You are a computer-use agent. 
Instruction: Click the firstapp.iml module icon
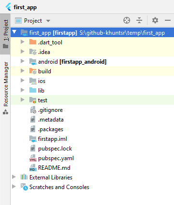[33, 139]
